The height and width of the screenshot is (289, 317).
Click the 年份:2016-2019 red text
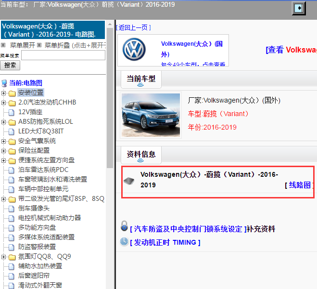tap(212, 127)
